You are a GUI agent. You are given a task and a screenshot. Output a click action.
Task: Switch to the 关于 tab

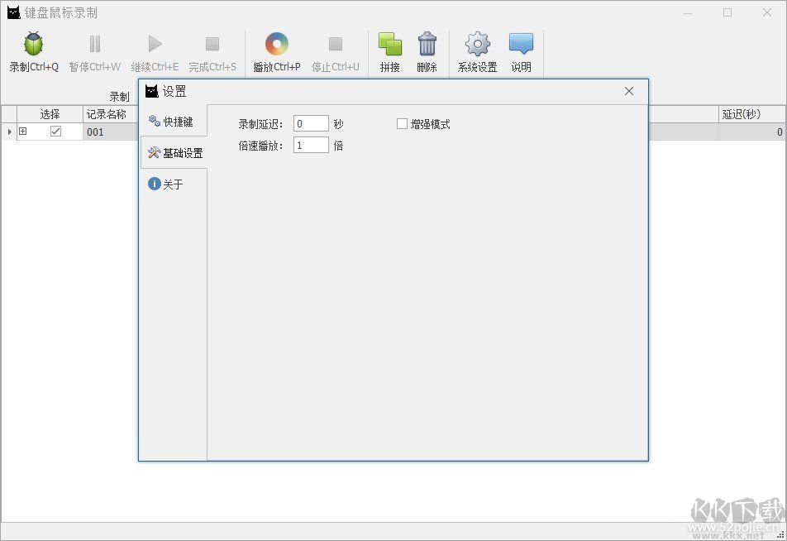(x=168, y=184)
